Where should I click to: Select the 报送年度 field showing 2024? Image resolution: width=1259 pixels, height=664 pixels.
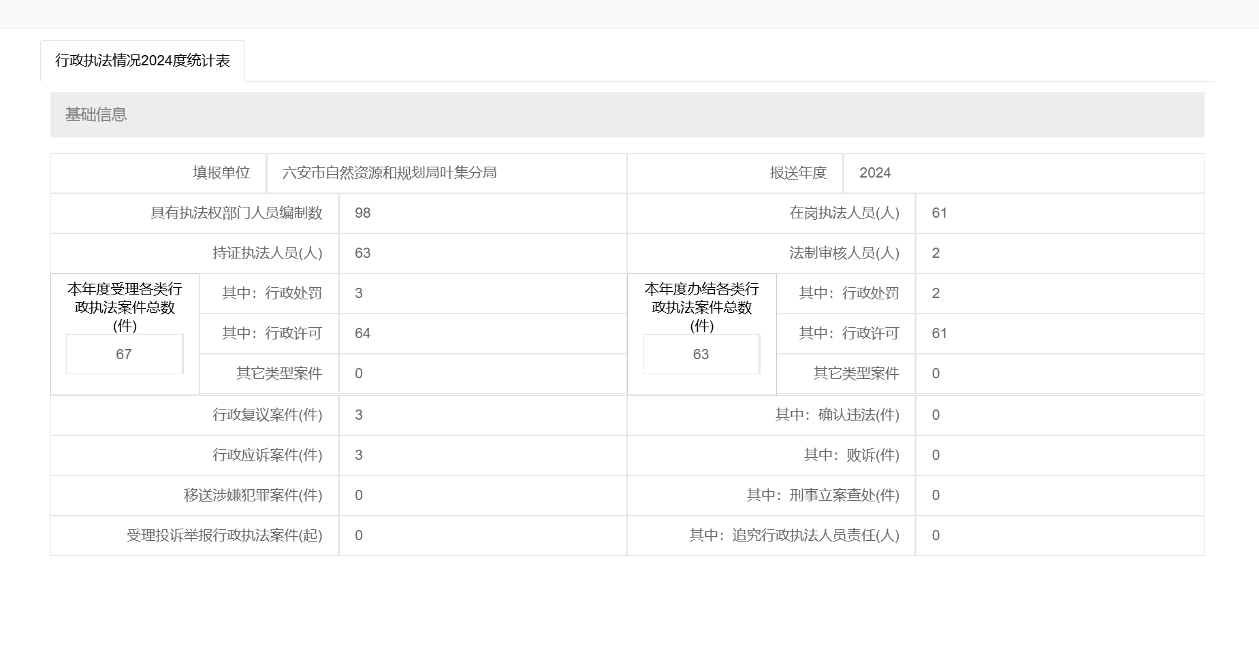click(x=1023, y=173)
